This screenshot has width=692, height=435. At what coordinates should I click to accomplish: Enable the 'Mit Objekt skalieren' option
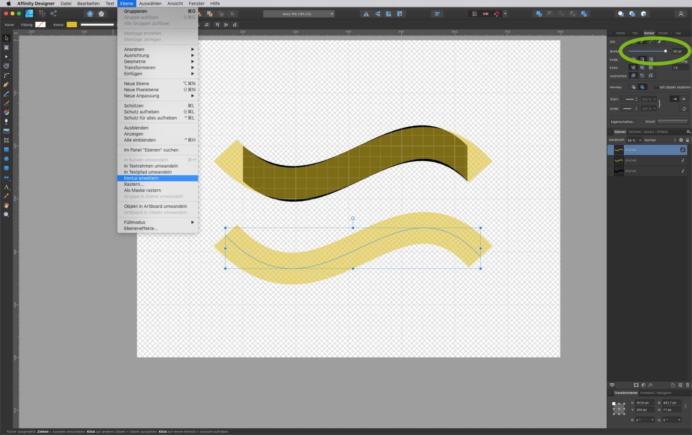pyautogui.click(x=657, y=88)
